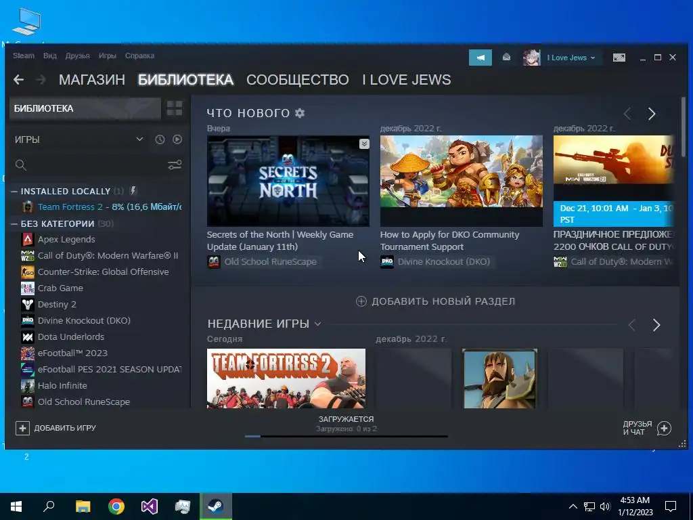The image size is (693, 520).
Task: Expand the НЕДАВНИЕ ИГРЫ sort dropdown
Action: click(318, 324)
